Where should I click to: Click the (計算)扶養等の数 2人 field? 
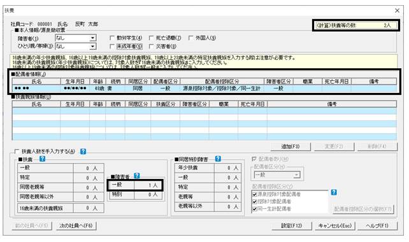click(x=355, y=25)
